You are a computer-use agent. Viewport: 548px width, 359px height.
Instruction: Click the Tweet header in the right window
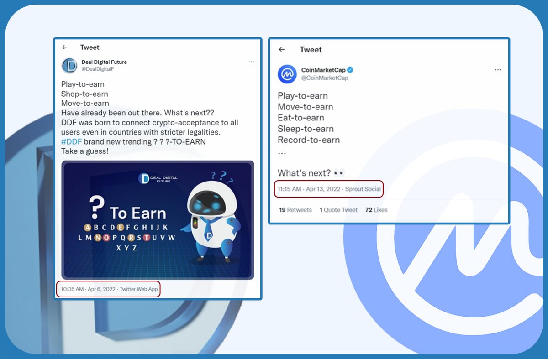(311, 50)
